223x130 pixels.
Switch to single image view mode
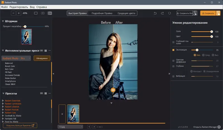tap(36, 13)
